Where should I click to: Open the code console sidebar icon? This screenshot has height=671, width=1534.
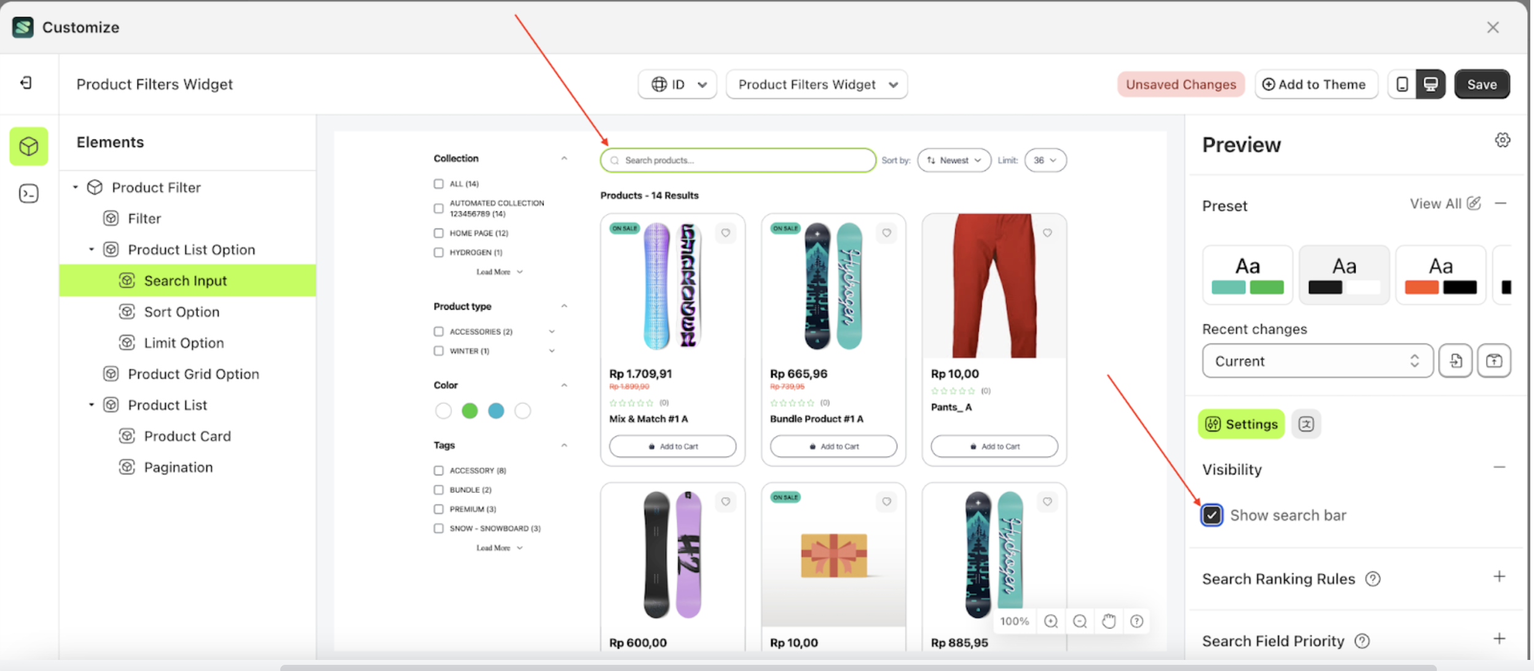(x=28, y=194)
